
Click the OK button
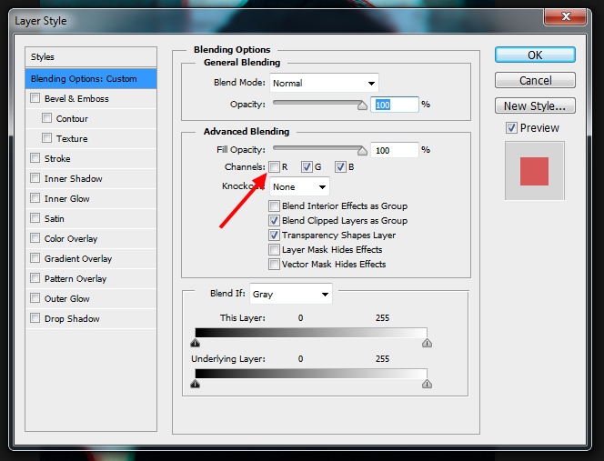point(535,55)
